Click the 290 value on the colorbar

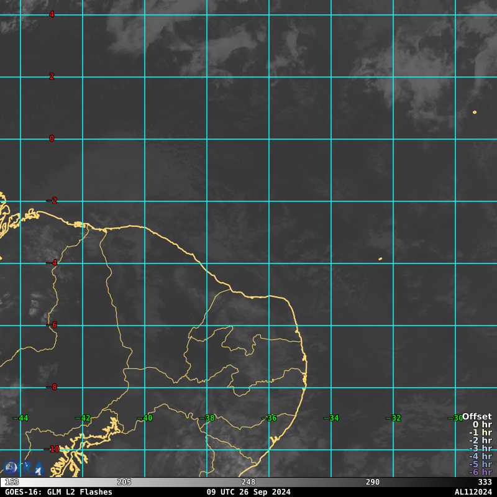tap(373, 482)
